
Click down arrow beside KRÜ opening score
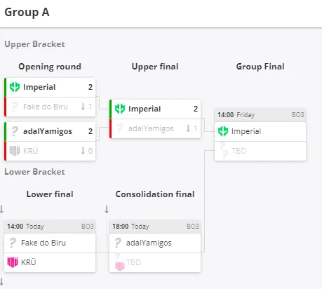coord(83,151)
